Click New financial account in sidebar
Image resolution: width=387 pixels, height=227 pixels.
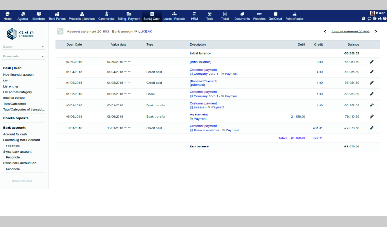click(18, 74)
